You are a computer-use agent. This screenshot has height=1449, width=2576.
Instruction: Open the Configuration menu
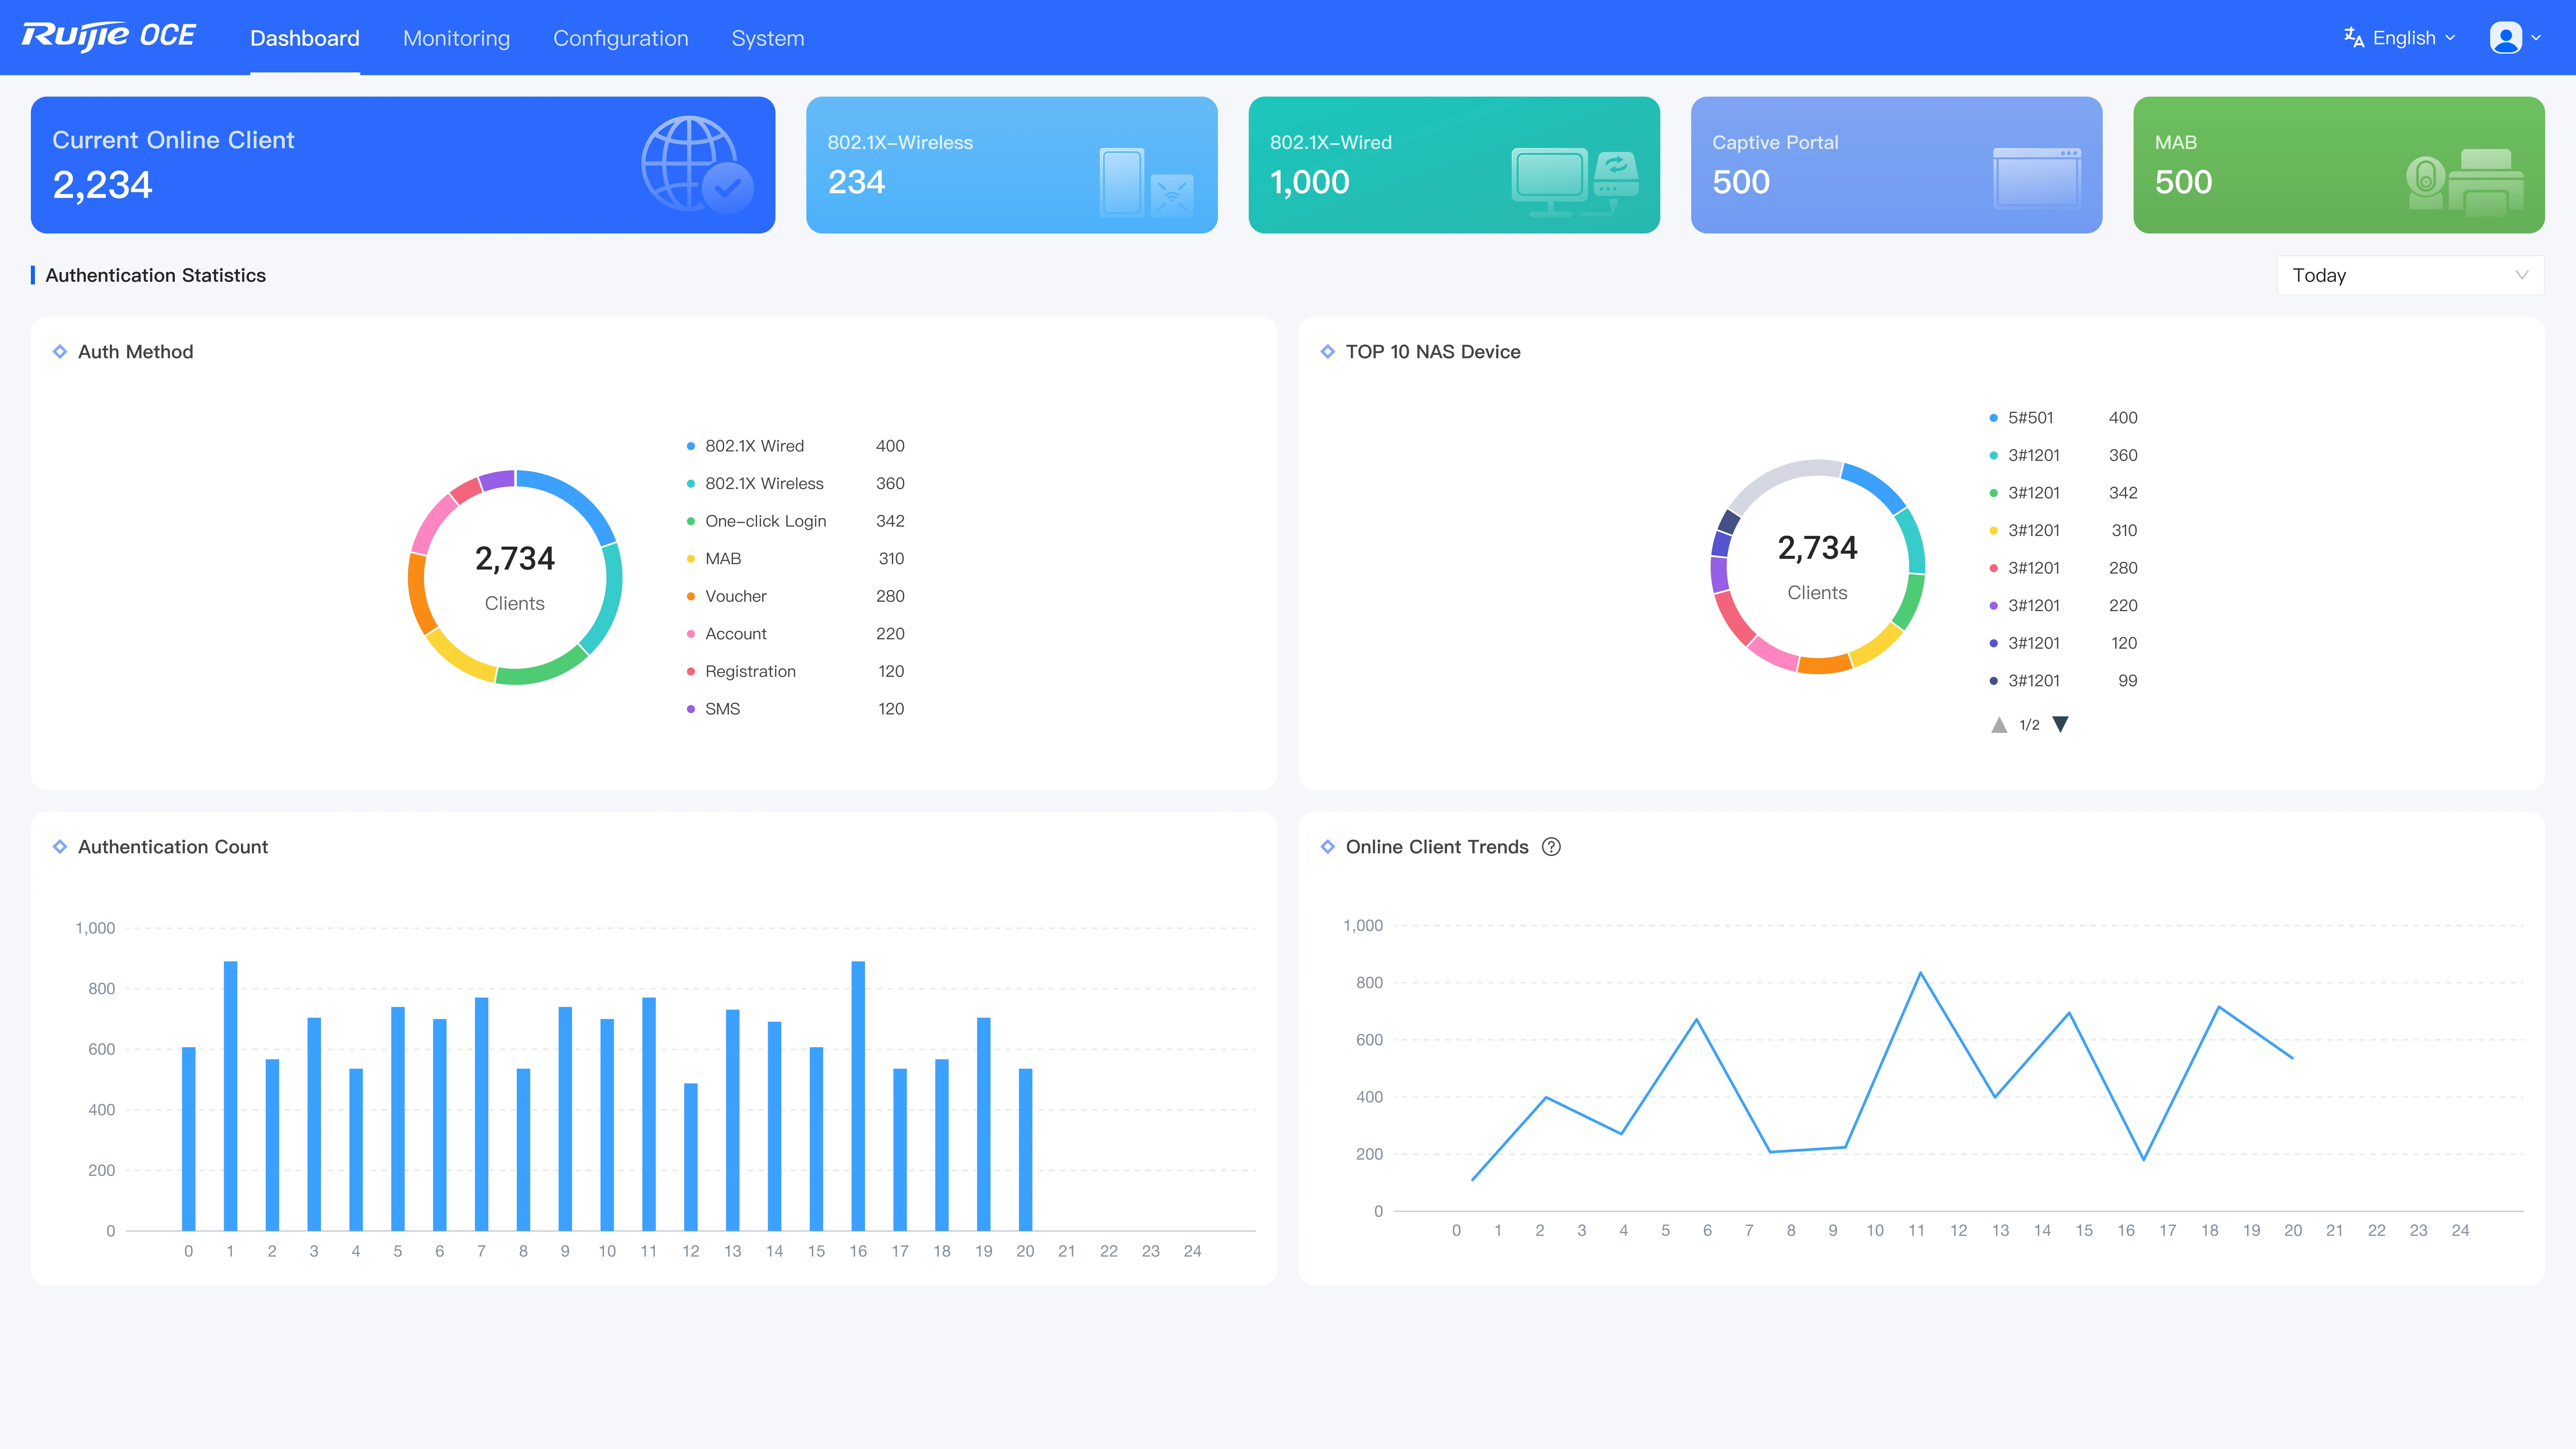point(621,38)
